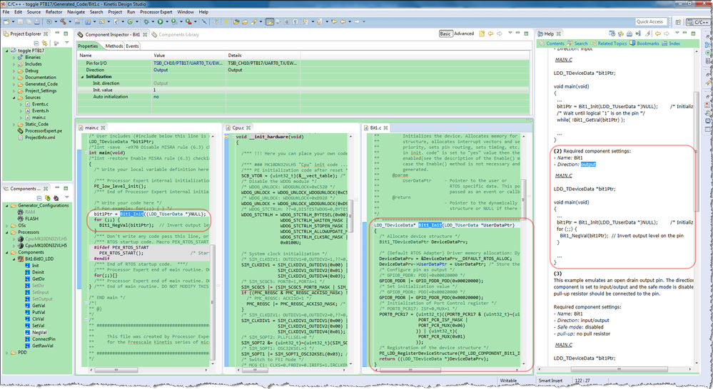Viewport: 713px width, 389px height.
Task: Select the Search link in Help panel
Action: click(580, 43)
